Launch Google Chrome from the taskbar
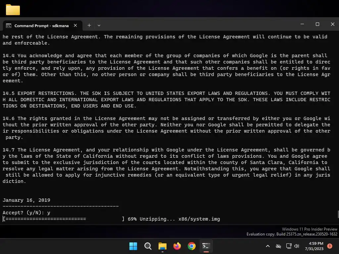Viewport: 339px width, 254px height. [192, 246]
